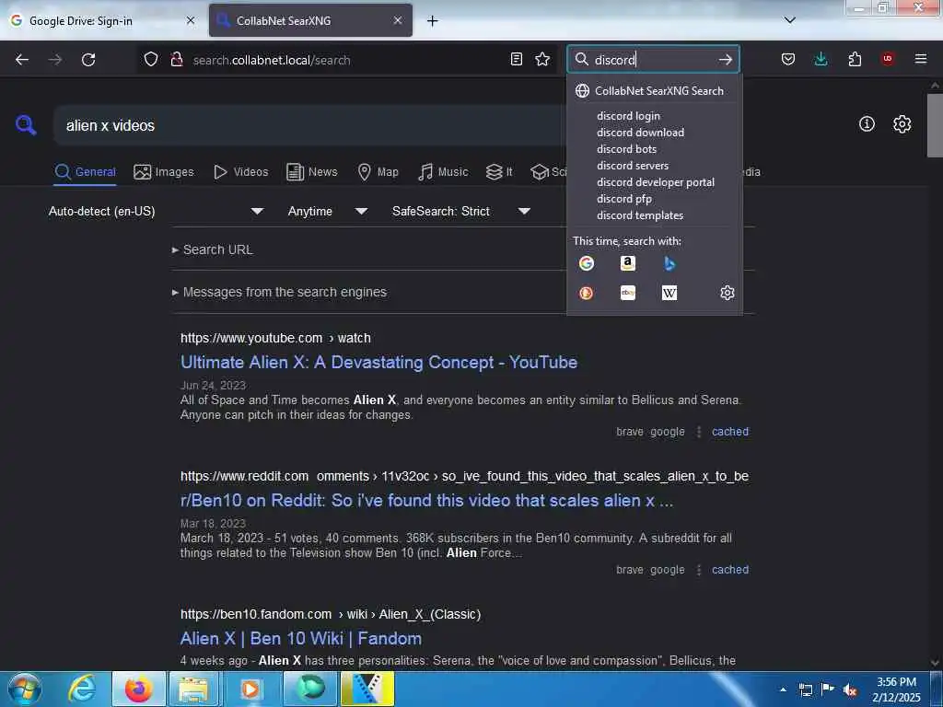The image size is (943, 707).
Task: Open search settings gear in dropdown
Action: (x=728, y=293)
